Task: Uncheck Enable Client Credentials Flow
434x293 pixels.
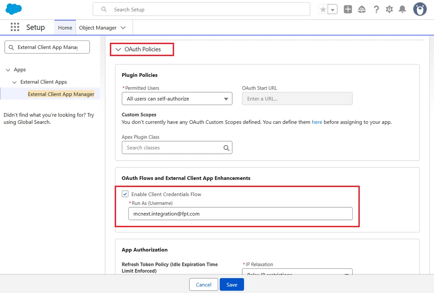Action: 125,194
